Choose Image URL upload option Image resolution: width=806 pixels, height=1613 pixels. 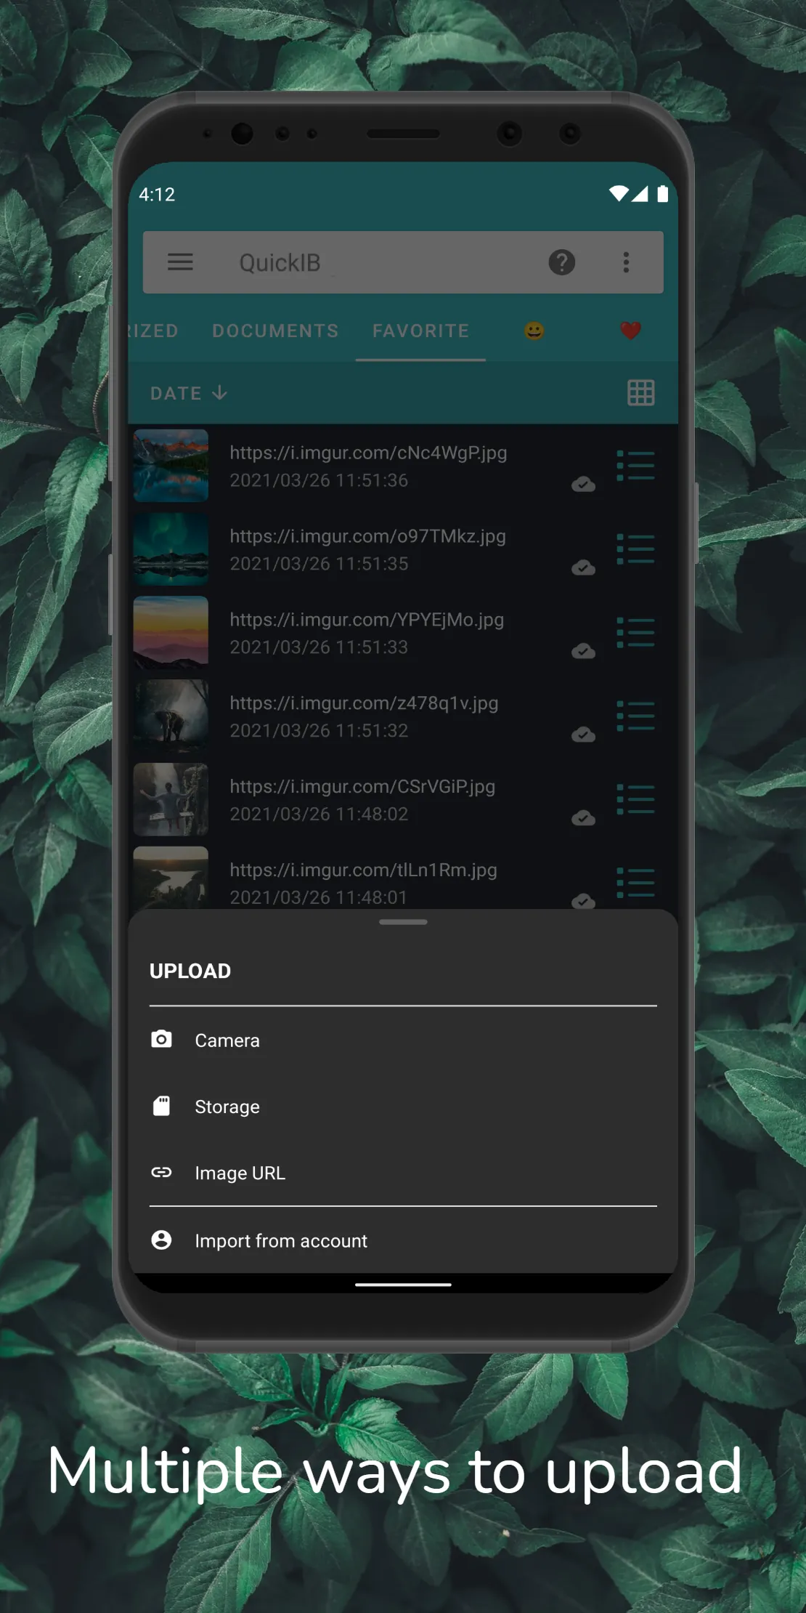(x=403, y=1173)
